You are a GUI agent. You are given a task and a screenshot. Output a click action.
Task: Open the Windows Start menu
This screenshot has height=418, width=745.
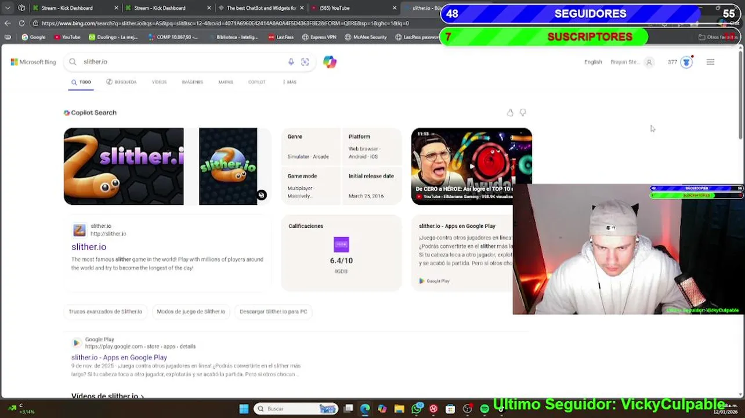tap(244, 409)
